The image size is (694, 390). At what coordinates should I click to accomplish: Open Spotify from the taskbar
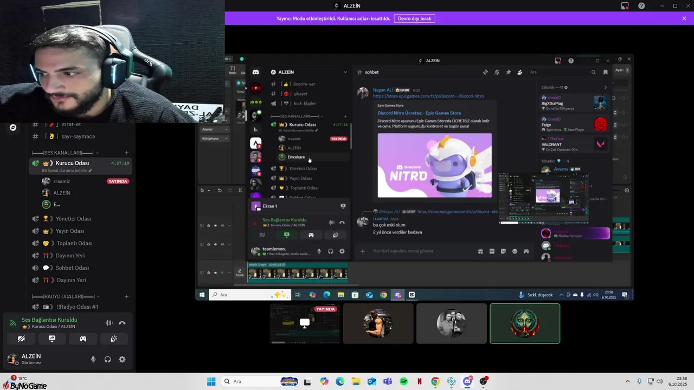404,381
